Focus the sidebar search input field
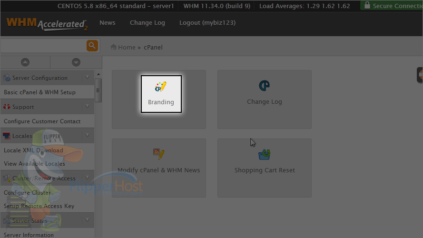Viewport: 423px width, 238px height. (x=44, y=46)
